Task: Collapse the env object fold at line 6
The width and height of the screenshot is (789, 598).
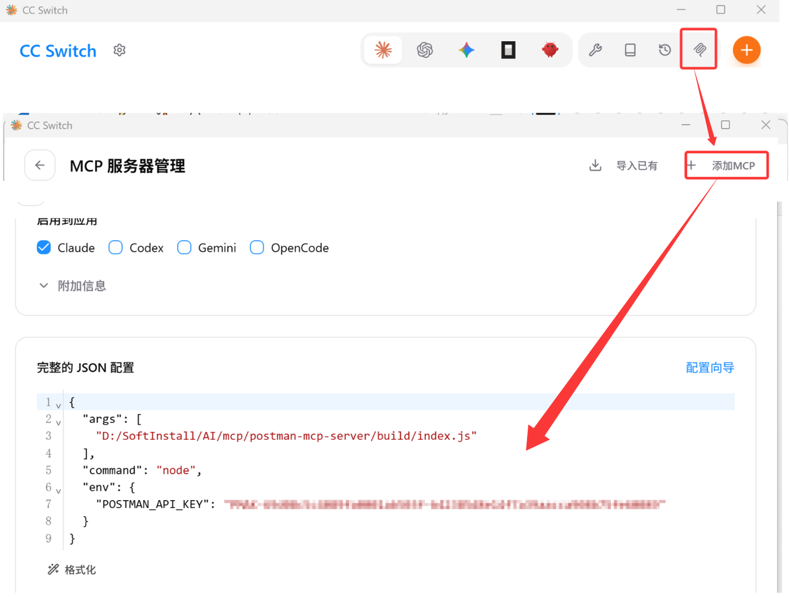Action: pos(59,490)
